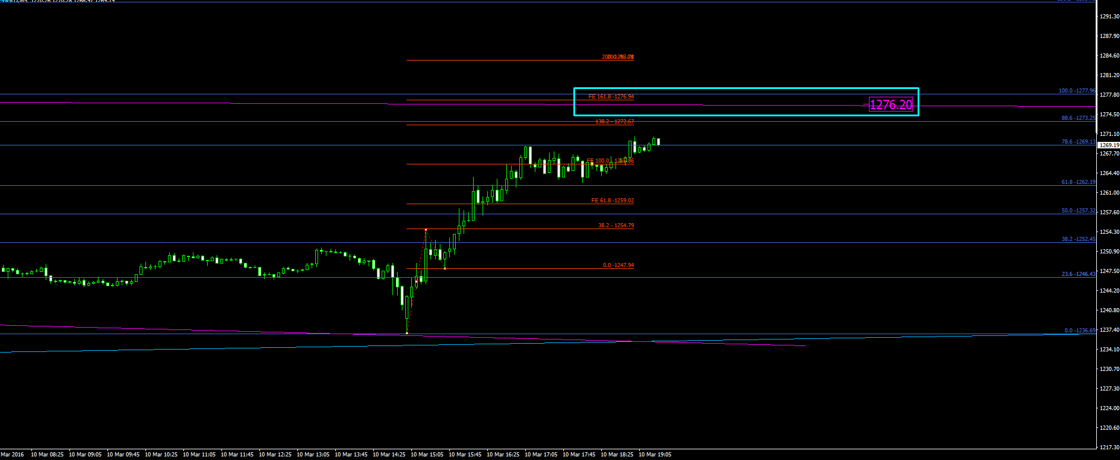Click 1261.00 on the price scale
Screen dimensions: 1120x460
pyautogui.click(x=1109, y=193)
